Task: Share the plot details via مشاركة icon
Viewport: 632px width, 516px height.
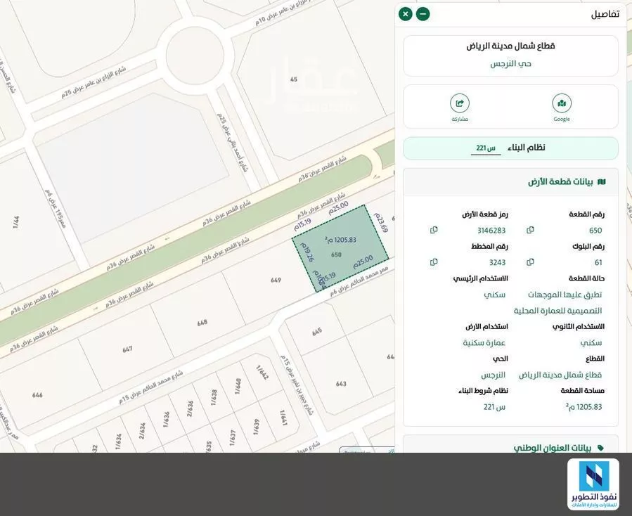Action: 459,103
